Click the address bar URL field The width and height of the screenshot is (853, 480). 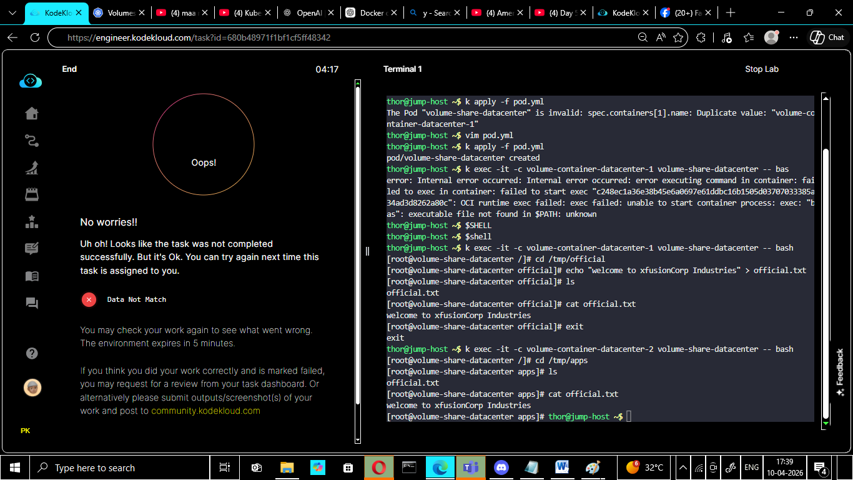[350, 37]
